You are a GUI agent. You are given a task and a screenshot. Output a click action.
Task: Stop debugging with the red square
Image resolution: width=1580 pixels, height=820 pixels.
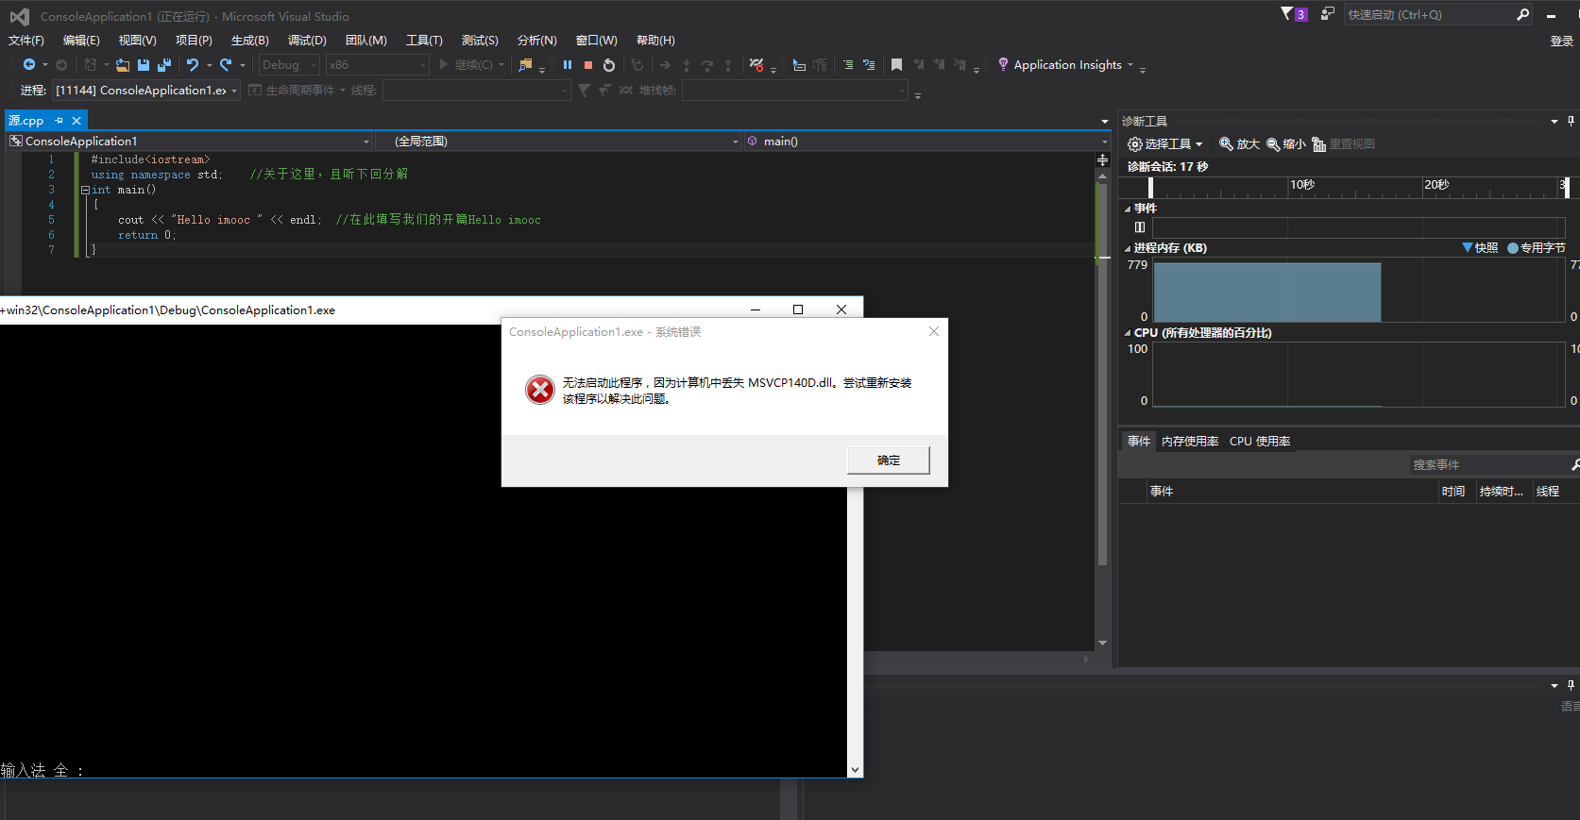pyautogui.click(x=588, y=65)
